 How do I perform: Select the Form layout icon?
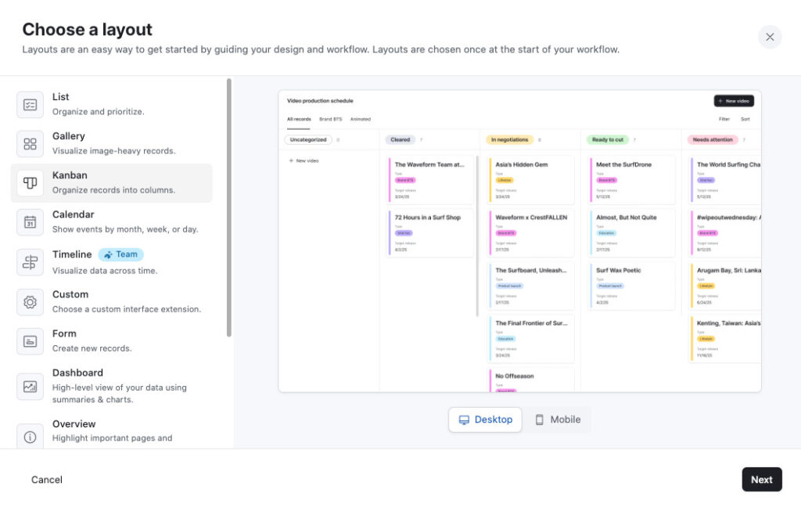point(31,340)
